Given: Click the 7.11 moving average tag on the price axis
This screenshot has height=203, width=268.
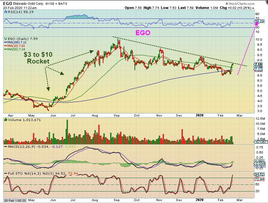Looking at the screenshot, I should tap(258, 69).
